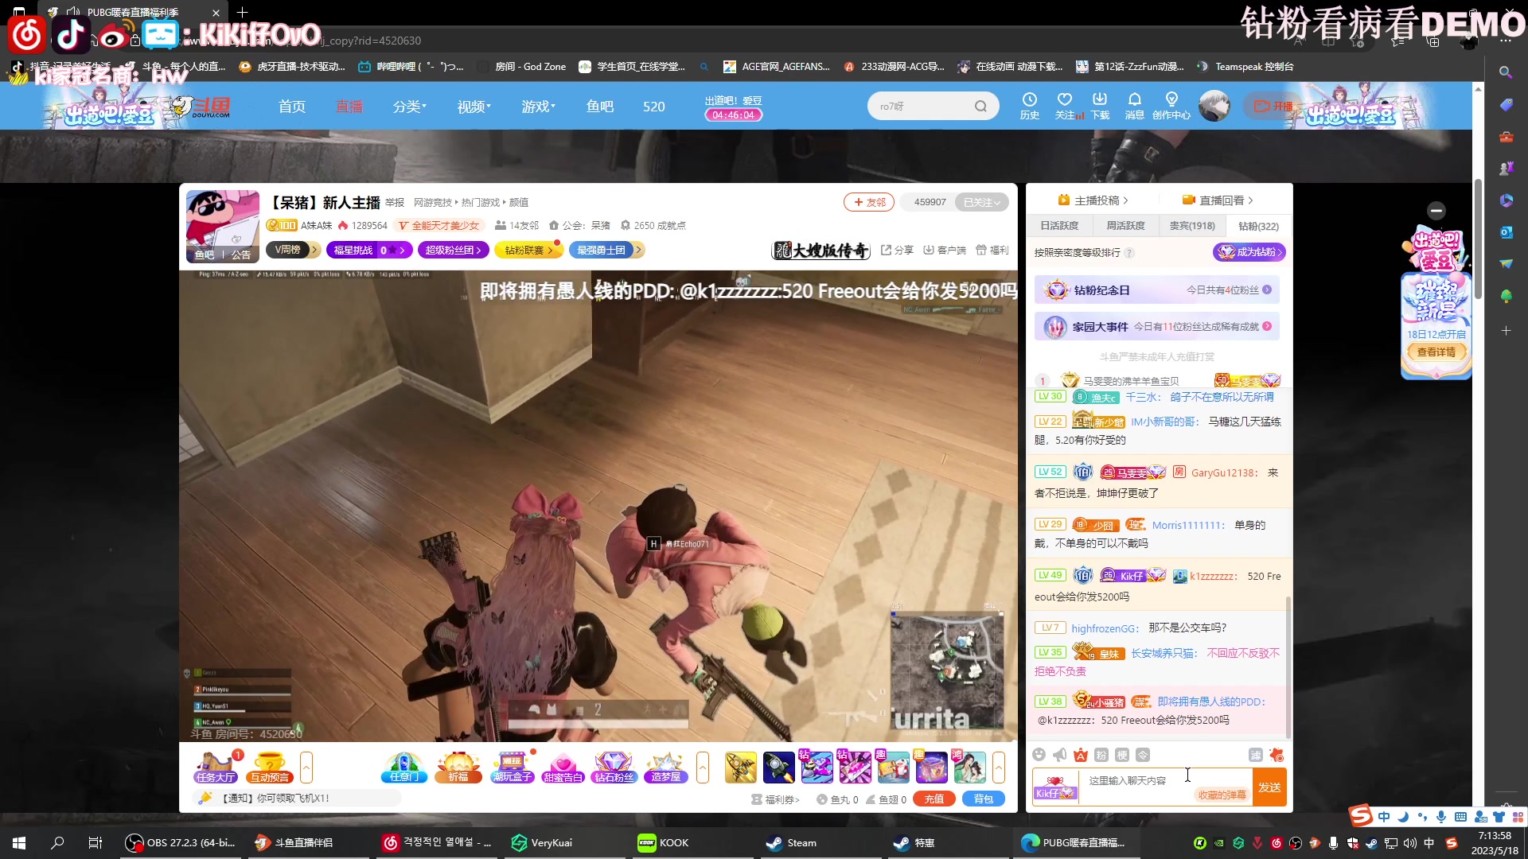Open the emoji picker in chat

tap(1039, 755)
